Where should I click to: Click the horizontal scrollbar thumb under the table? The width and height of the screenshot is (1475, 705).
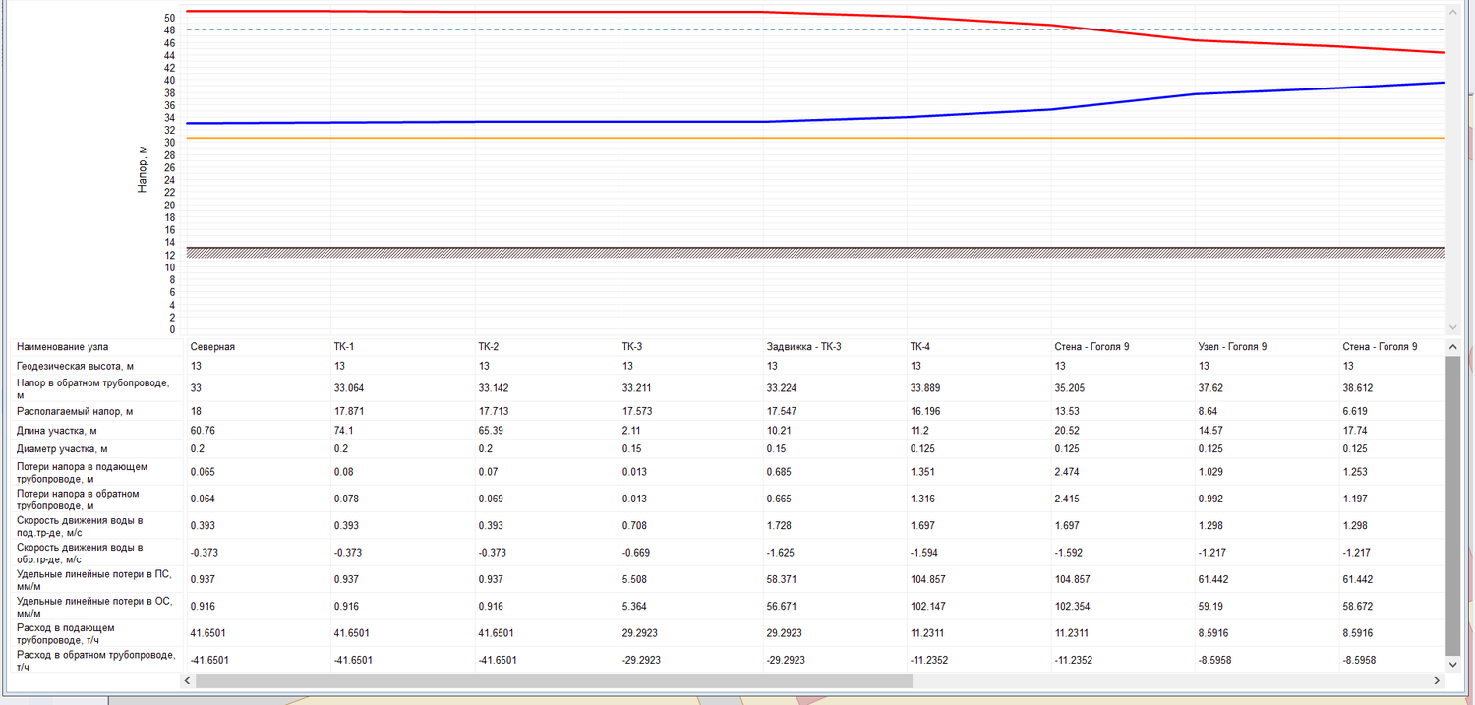tap(555, 680)
